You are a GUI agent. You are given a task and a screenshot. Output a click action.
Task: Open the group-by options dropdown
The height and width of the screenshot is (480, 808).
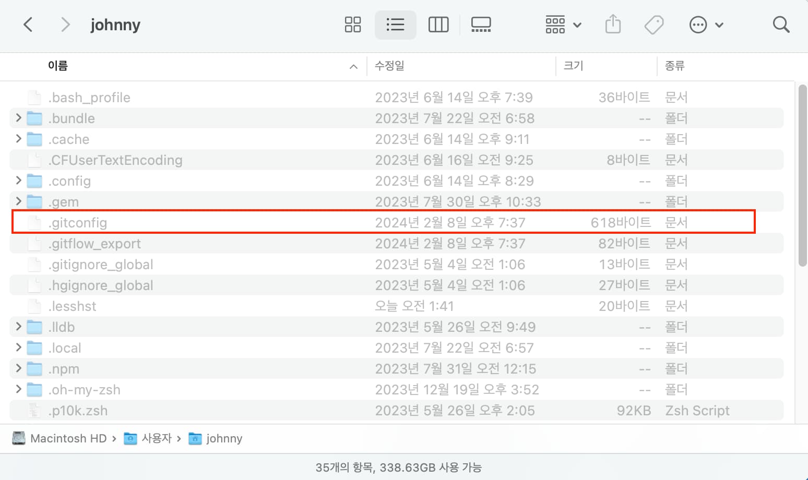563,25
